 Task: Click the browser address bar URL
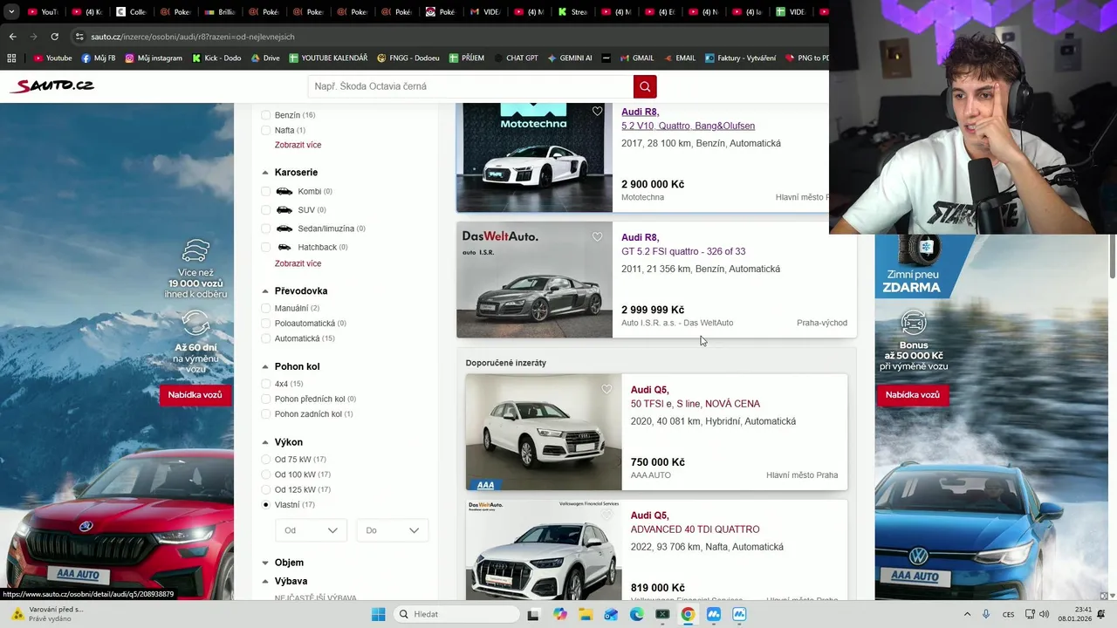(x=193, y=37)
